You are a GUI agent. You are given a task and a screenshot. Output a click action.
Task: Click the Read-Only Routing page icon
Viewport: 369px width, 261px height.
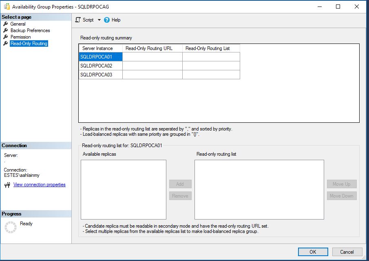[6, 43]
